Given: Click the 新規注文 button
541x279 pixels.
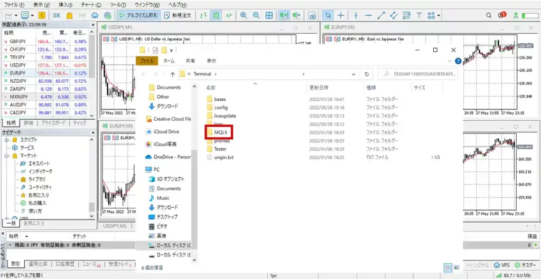Looking at the screenshot, I should tap(178, 16).
